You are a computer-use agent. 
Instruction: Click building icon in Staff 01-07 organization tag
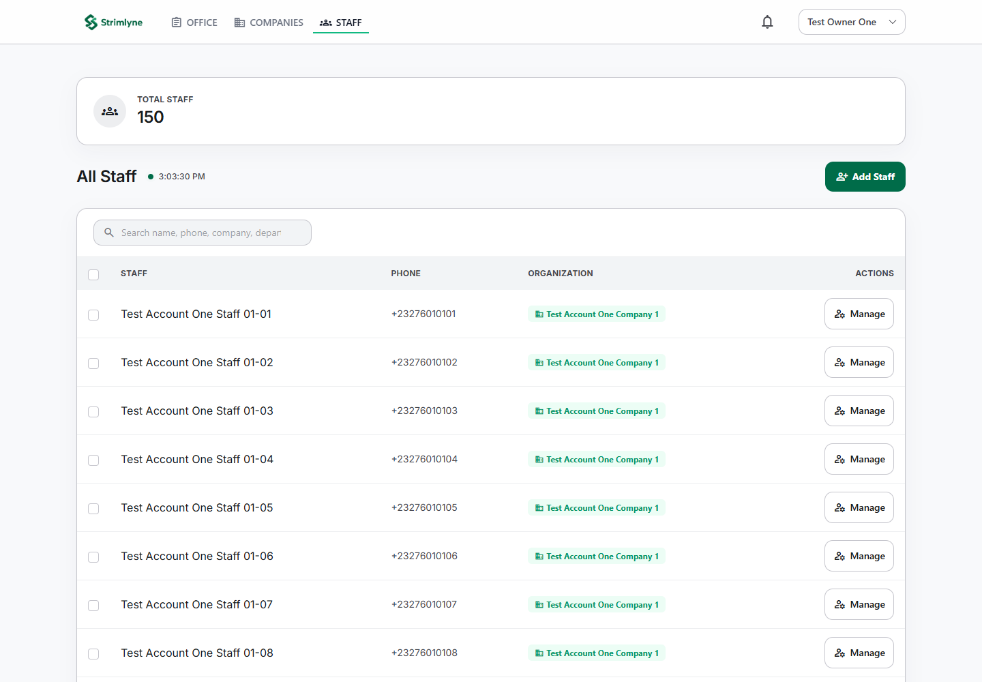click(539, 605)
